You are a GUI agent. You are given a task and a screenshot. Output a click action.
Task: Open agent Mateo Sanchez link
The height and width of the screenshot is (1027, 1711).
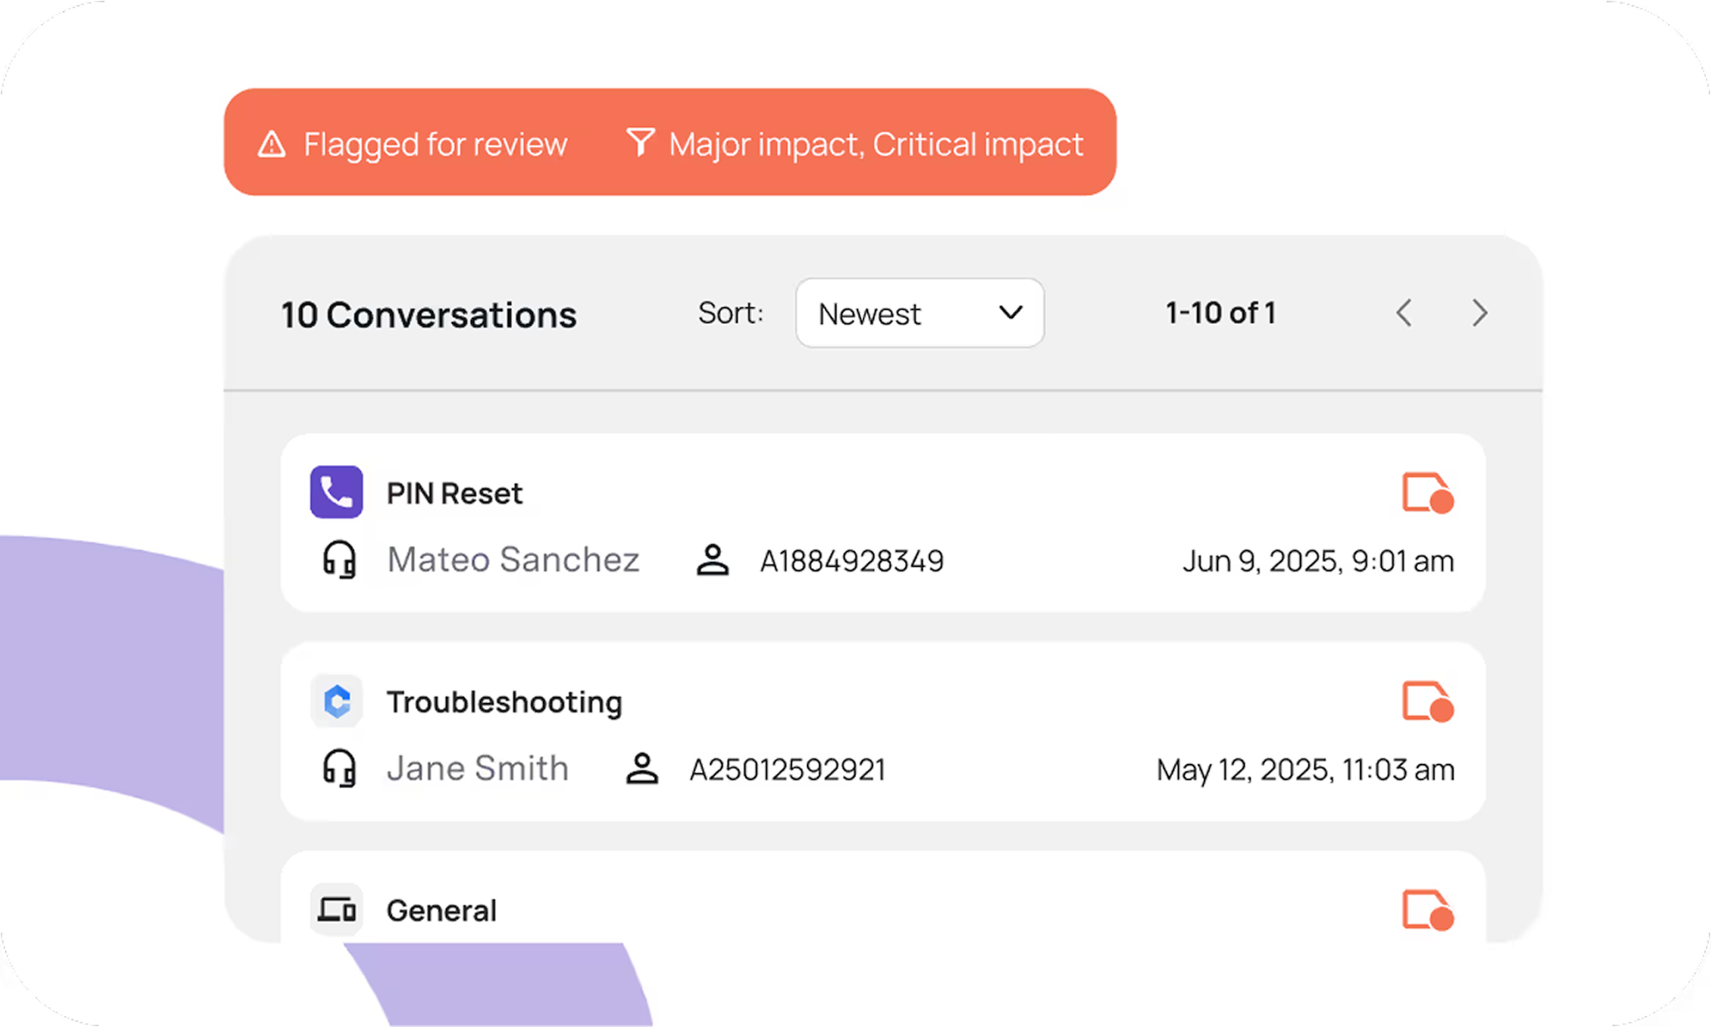[513, 559]
